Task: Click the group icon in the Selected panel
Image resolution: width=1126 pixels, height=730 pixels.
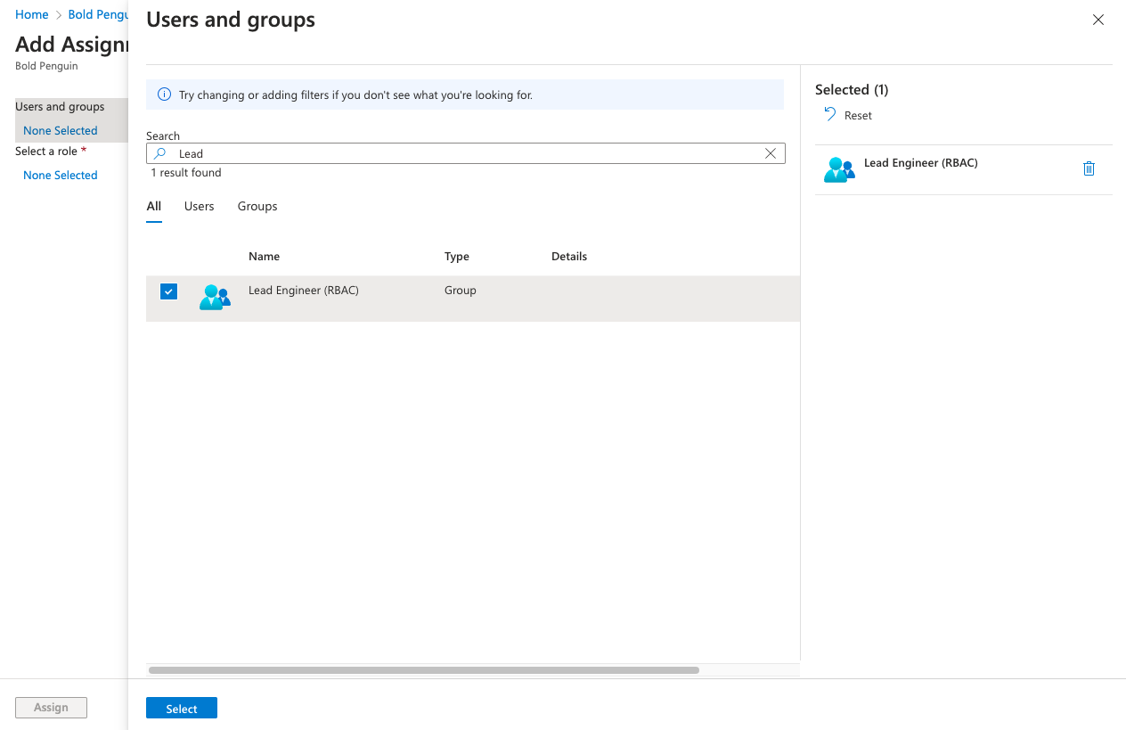Action: point(839,169)
